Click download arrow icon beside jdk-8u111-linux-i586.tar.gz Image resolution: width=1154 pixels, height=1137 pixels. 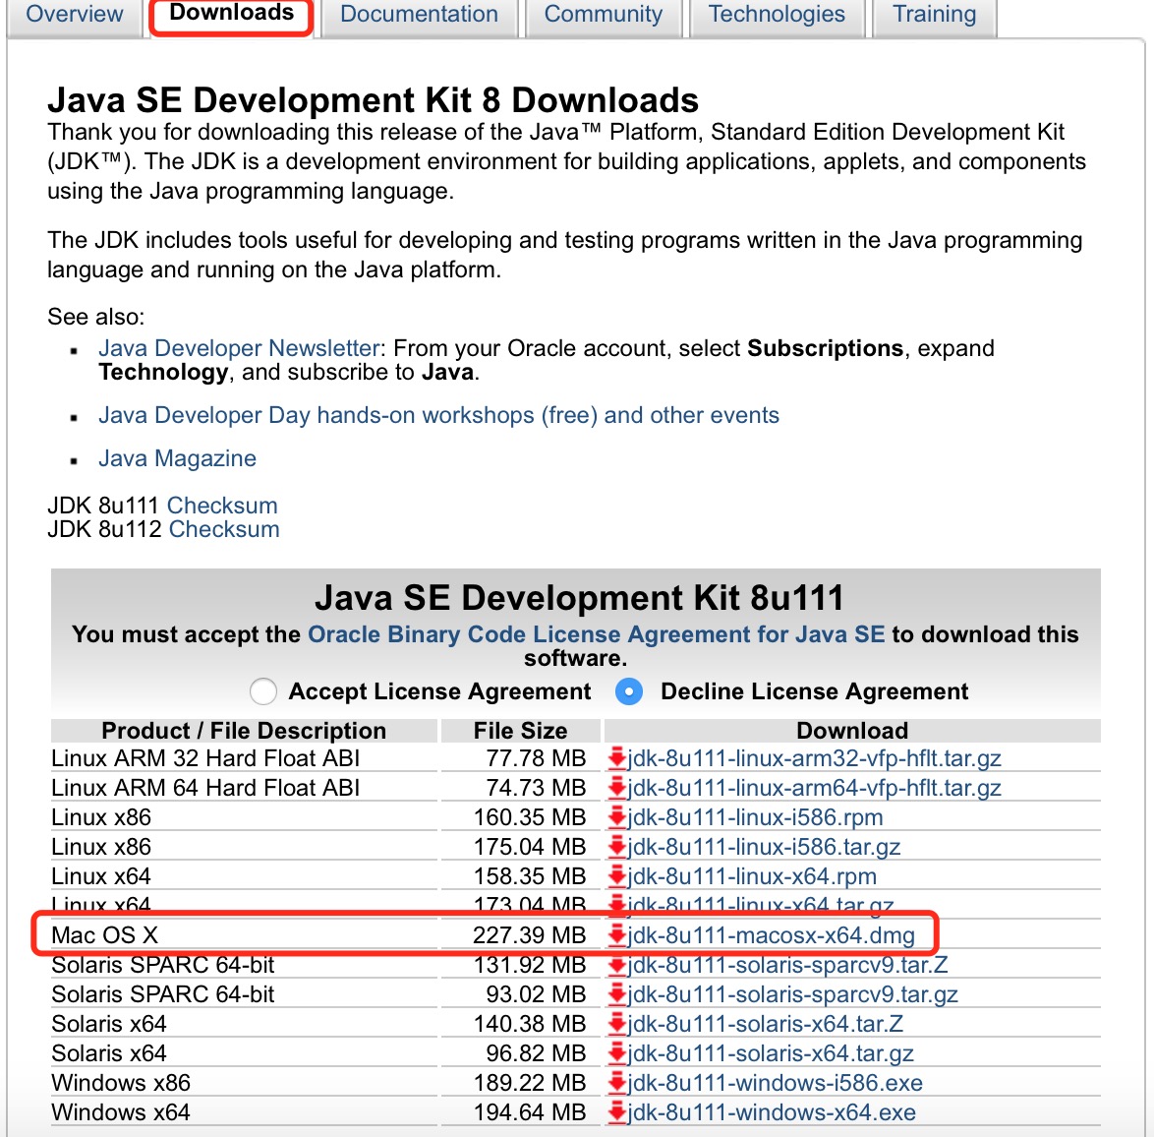[x=616, y=846]
